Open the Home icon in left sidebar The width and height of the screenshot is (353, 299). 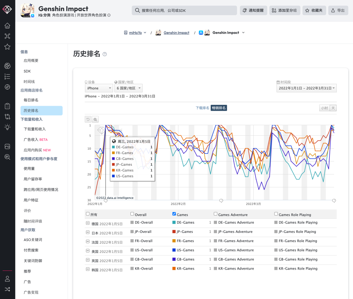pyautogui.click(x=8, y=26)
